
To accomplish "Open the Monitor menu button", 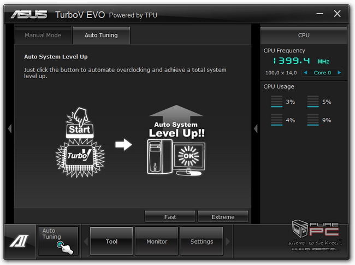I will (x=157, y=241).
